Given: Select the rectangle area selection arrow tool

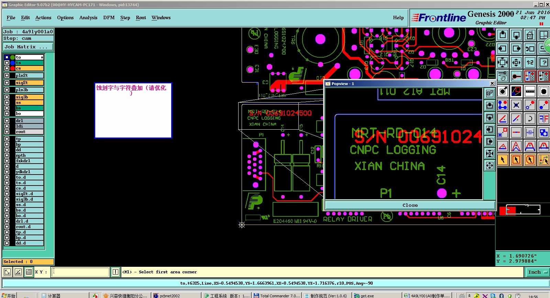Looking at the screenshot, I should pyautogui.click(x=516, y=160).
